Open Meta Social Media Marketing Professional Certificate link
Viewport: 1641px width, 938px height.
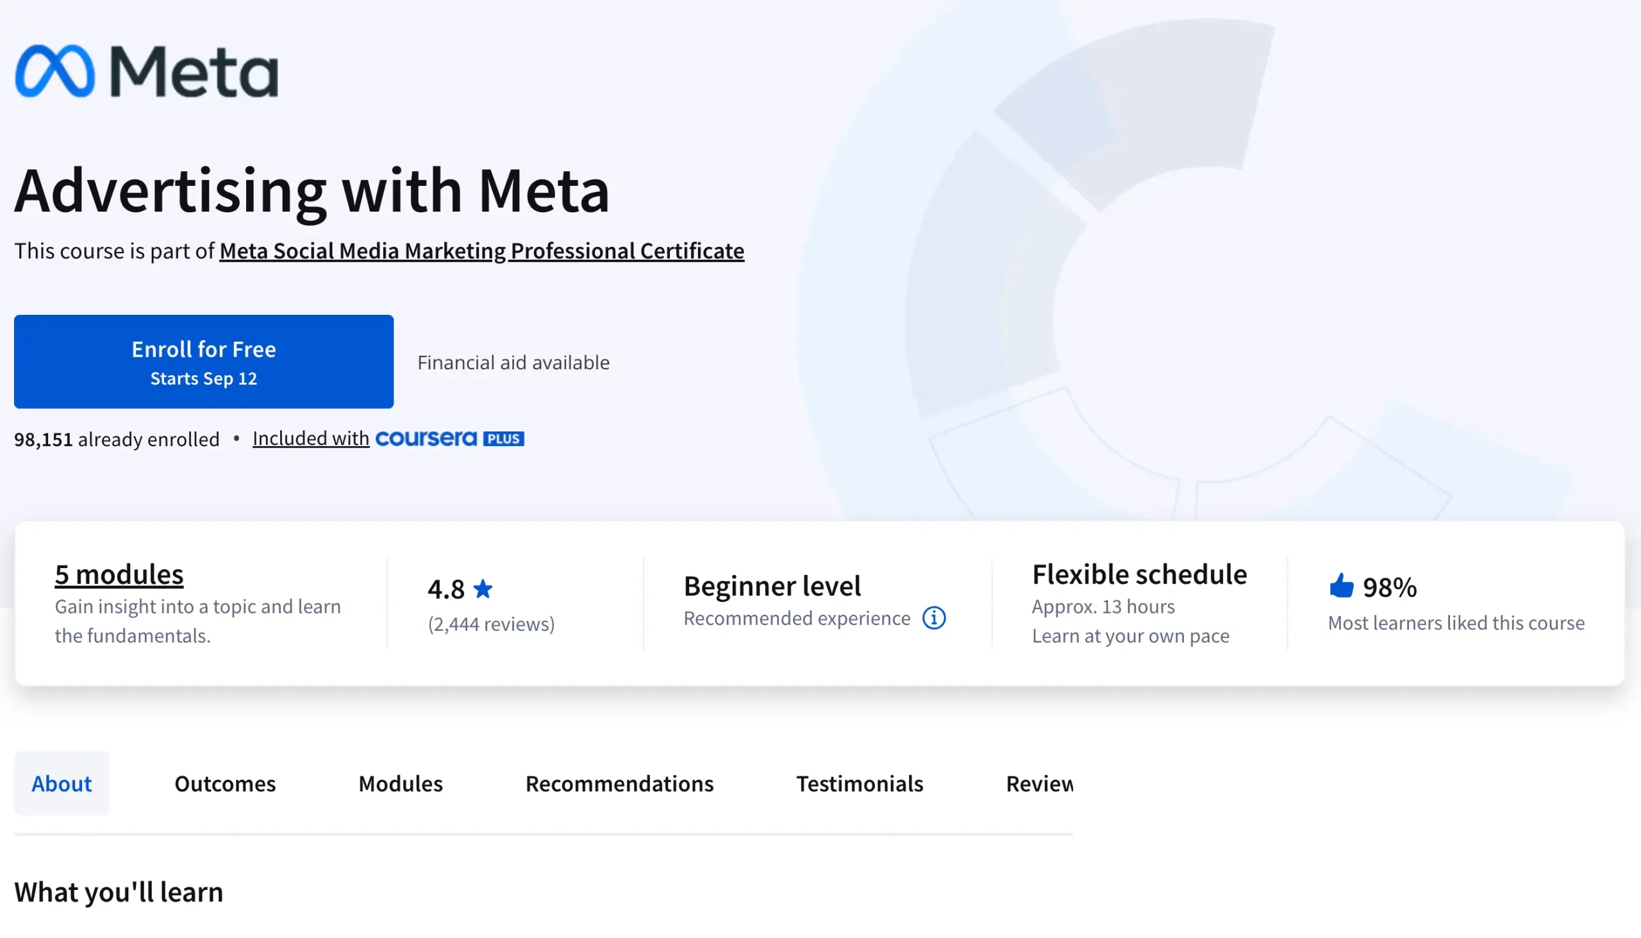[481, 251]
